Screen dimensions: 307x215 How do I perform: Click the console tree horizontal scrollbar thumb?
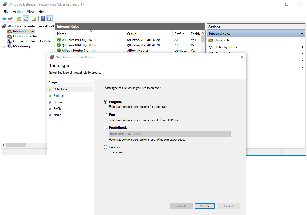(16, 145)
